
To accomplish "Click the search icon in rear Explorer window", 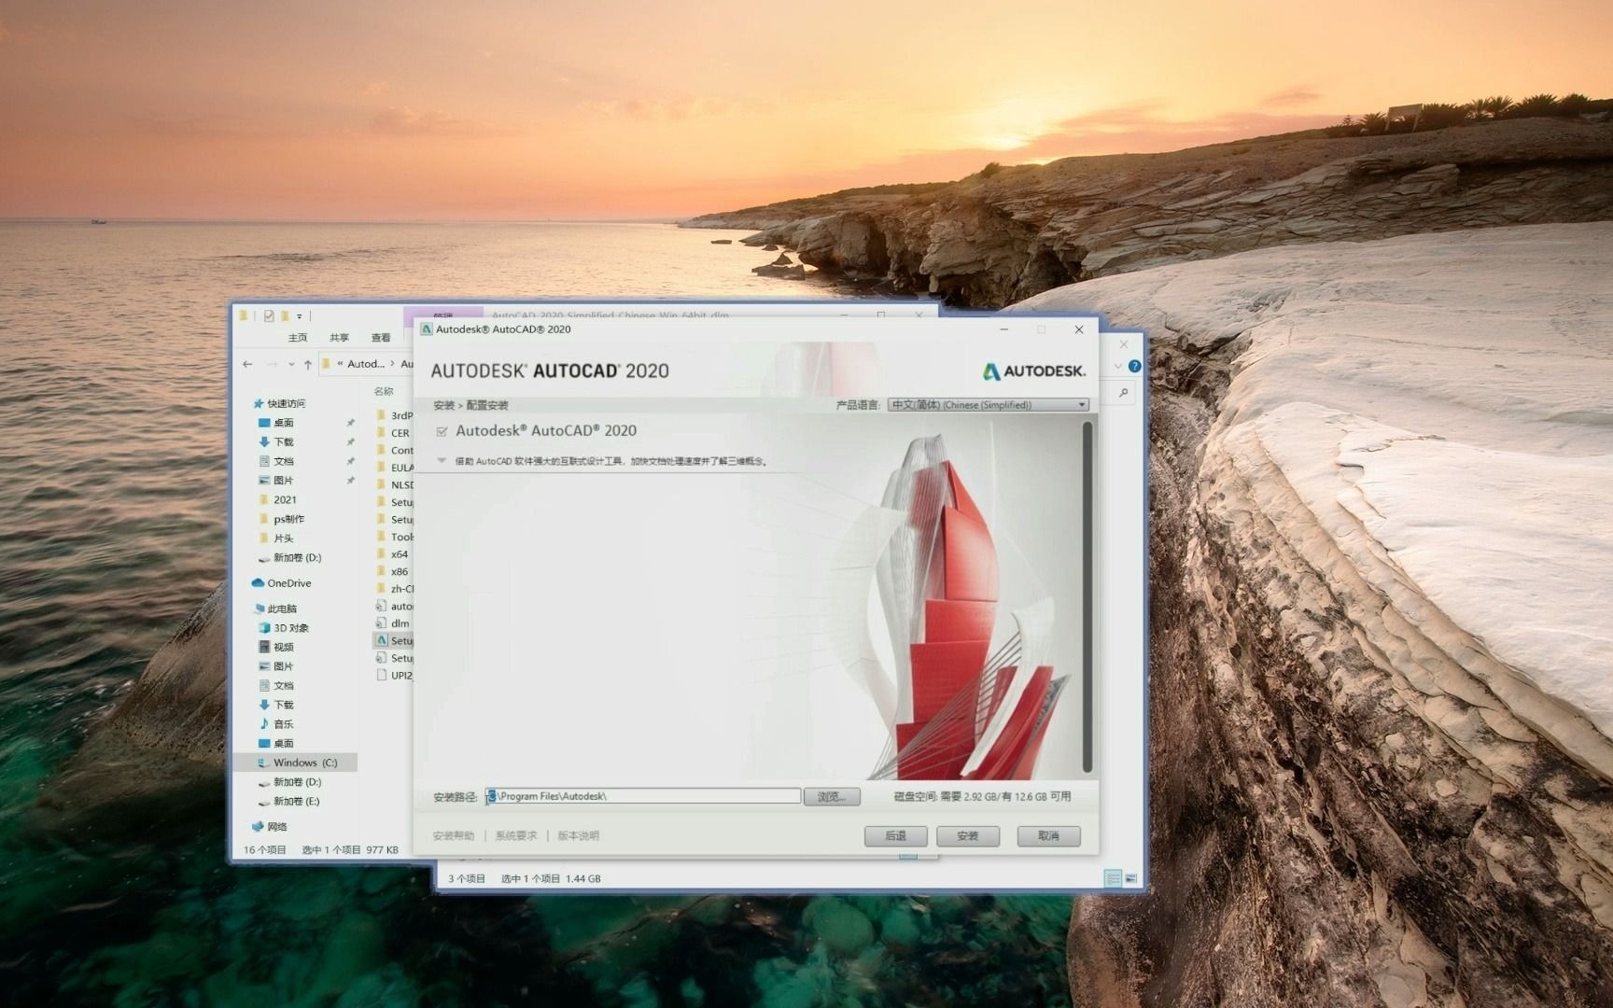I will click(1124, 393).
